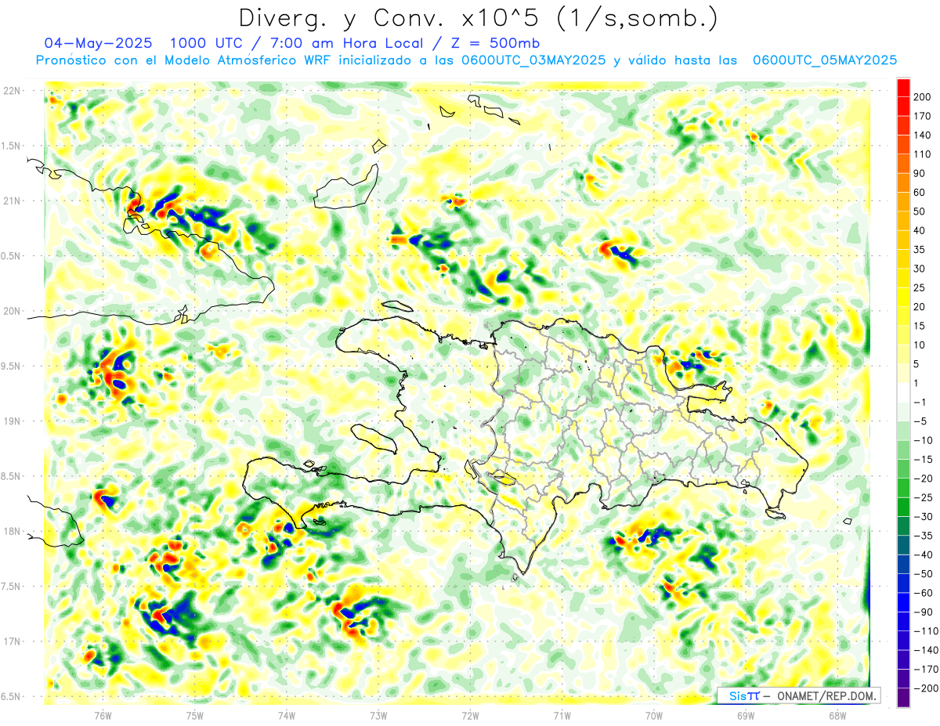Click the "8.5N" latitude label

click(12, 476)
